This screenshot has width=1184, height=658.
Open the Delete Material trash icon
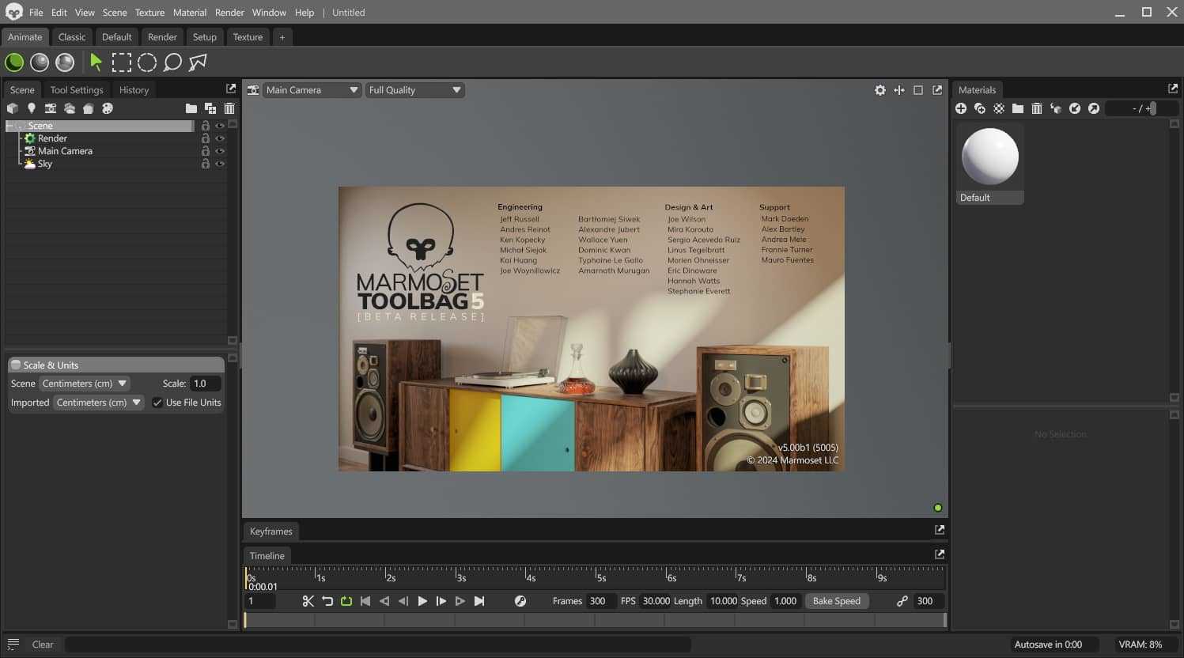[x=1038, y=108]
